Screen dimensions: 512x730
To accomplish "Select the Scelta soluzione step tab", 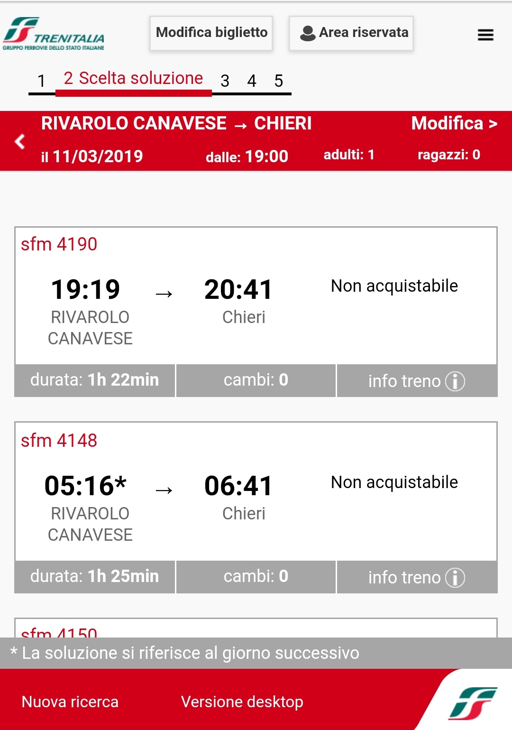I will (133, 78).
